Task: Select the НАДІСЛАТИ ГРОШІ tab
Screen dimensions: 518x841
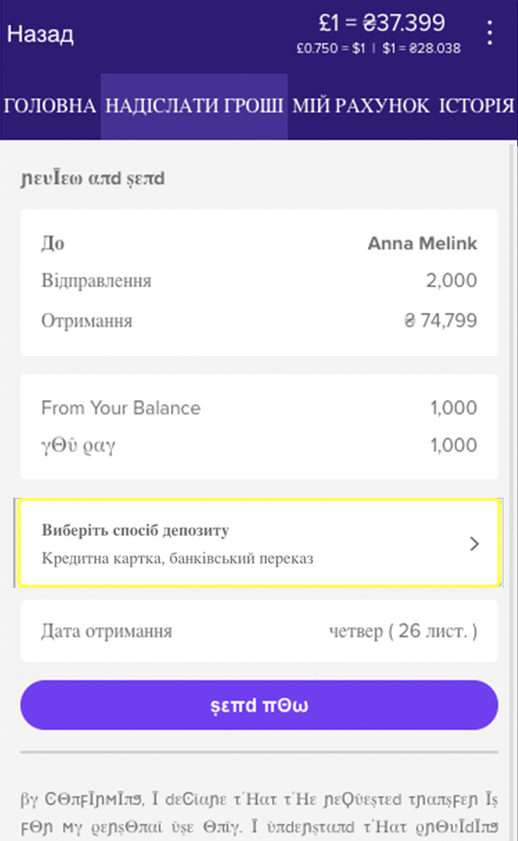Action: [194, 106]
